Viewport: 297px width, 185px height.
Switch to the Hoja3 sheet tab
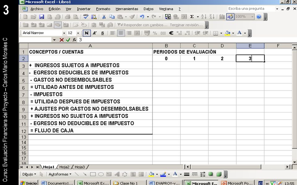click(x=80, y=167)
